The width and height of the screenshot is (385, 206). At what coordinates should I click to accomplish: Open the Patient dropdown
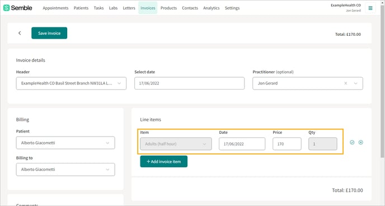pyautogui.click(x=65, y=143)
